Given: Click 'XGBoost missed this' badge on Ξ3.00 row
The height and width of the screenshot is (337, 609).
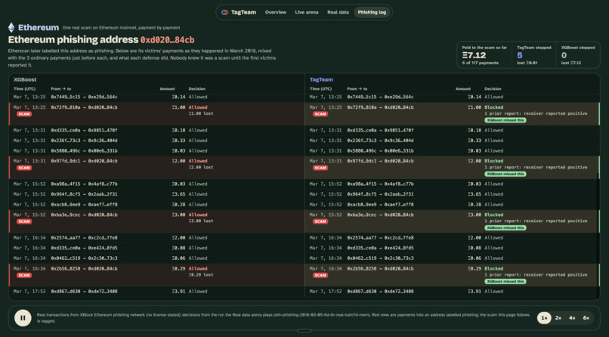Looking at the screenshot, I should (505, 228).
